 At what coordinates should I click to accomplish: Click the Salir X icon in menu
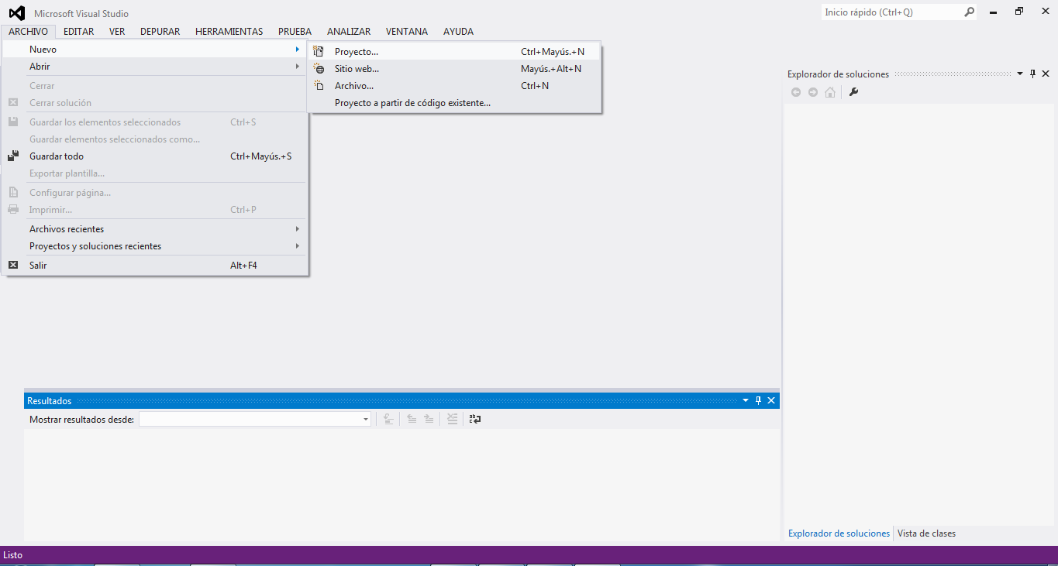(13, 266)
